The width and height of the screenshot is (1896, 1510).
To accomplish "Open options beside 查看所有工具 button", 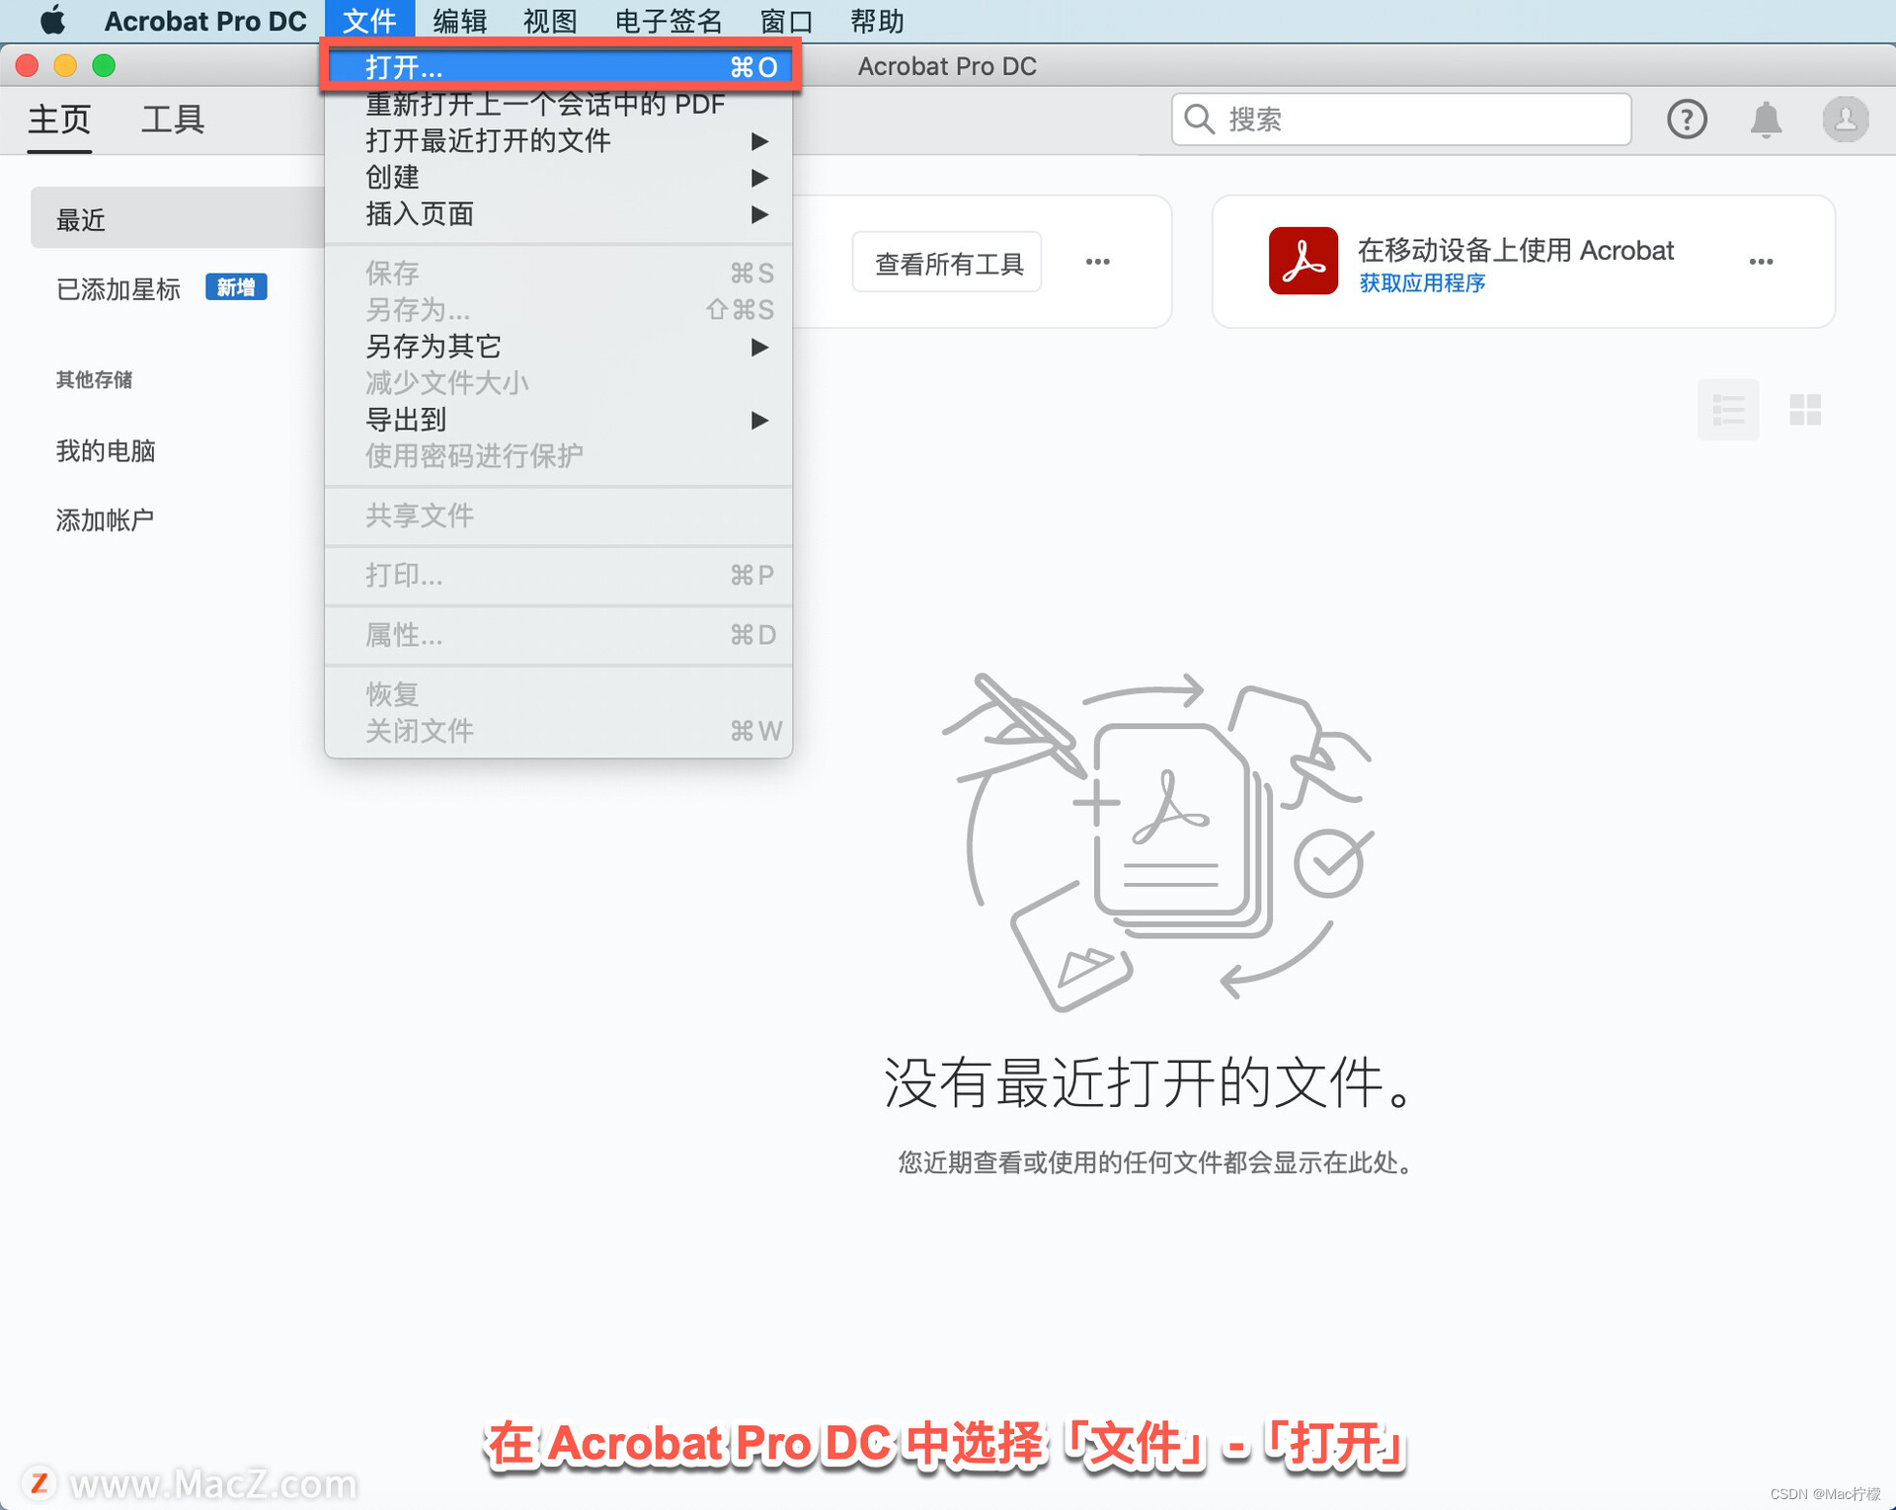I will [x=1097, y=262].
